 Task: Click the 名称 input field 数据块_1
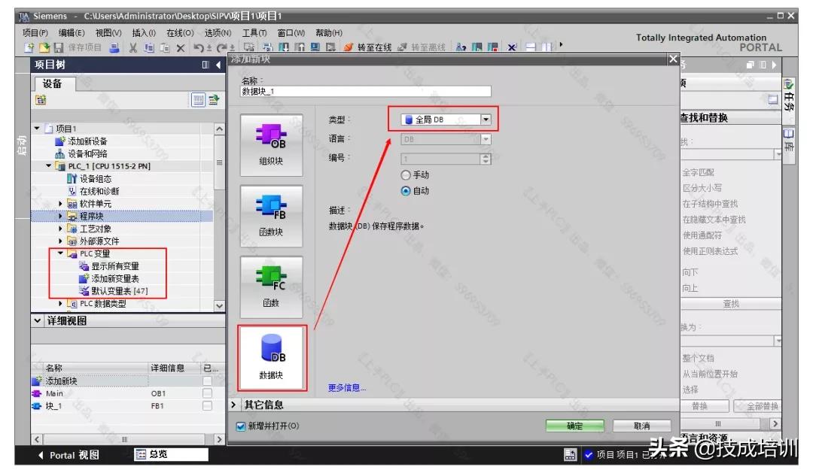click(x=366, y=91)
